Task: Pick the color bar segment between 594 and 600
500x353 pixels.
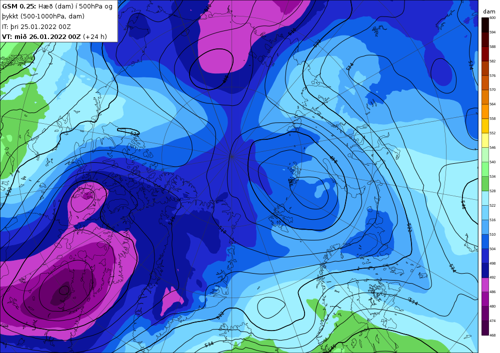Action: tap(485, 25)
